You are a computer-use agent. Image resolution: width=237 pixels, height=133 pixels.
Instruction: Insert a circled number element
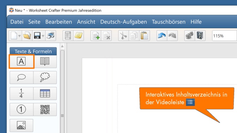pyautogui.click(x=21, y=109)
